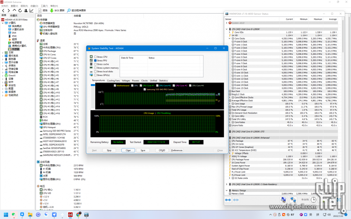Click HWiNFO shrink columns arrows icon
Screen dimensions: 351x219
[x=236, y=200]
